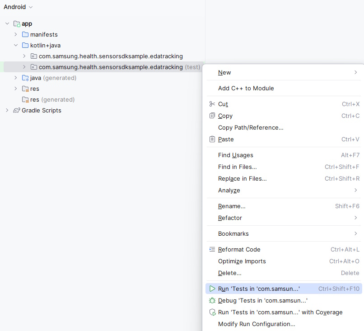
Task: Click the Gradle Scripts elephant icon
Action: (17, 110)
